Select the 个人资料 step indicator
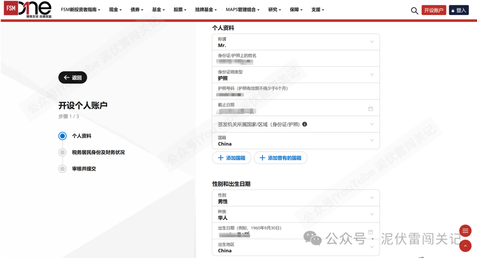 coord(62,136)
